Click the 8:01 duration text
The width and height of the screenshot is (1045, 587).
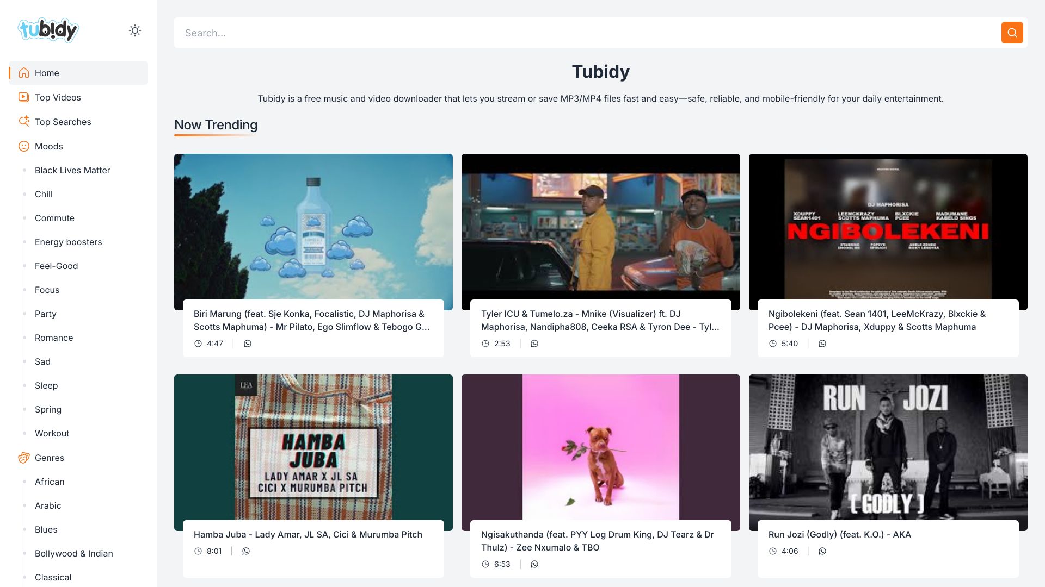point(214,551)
